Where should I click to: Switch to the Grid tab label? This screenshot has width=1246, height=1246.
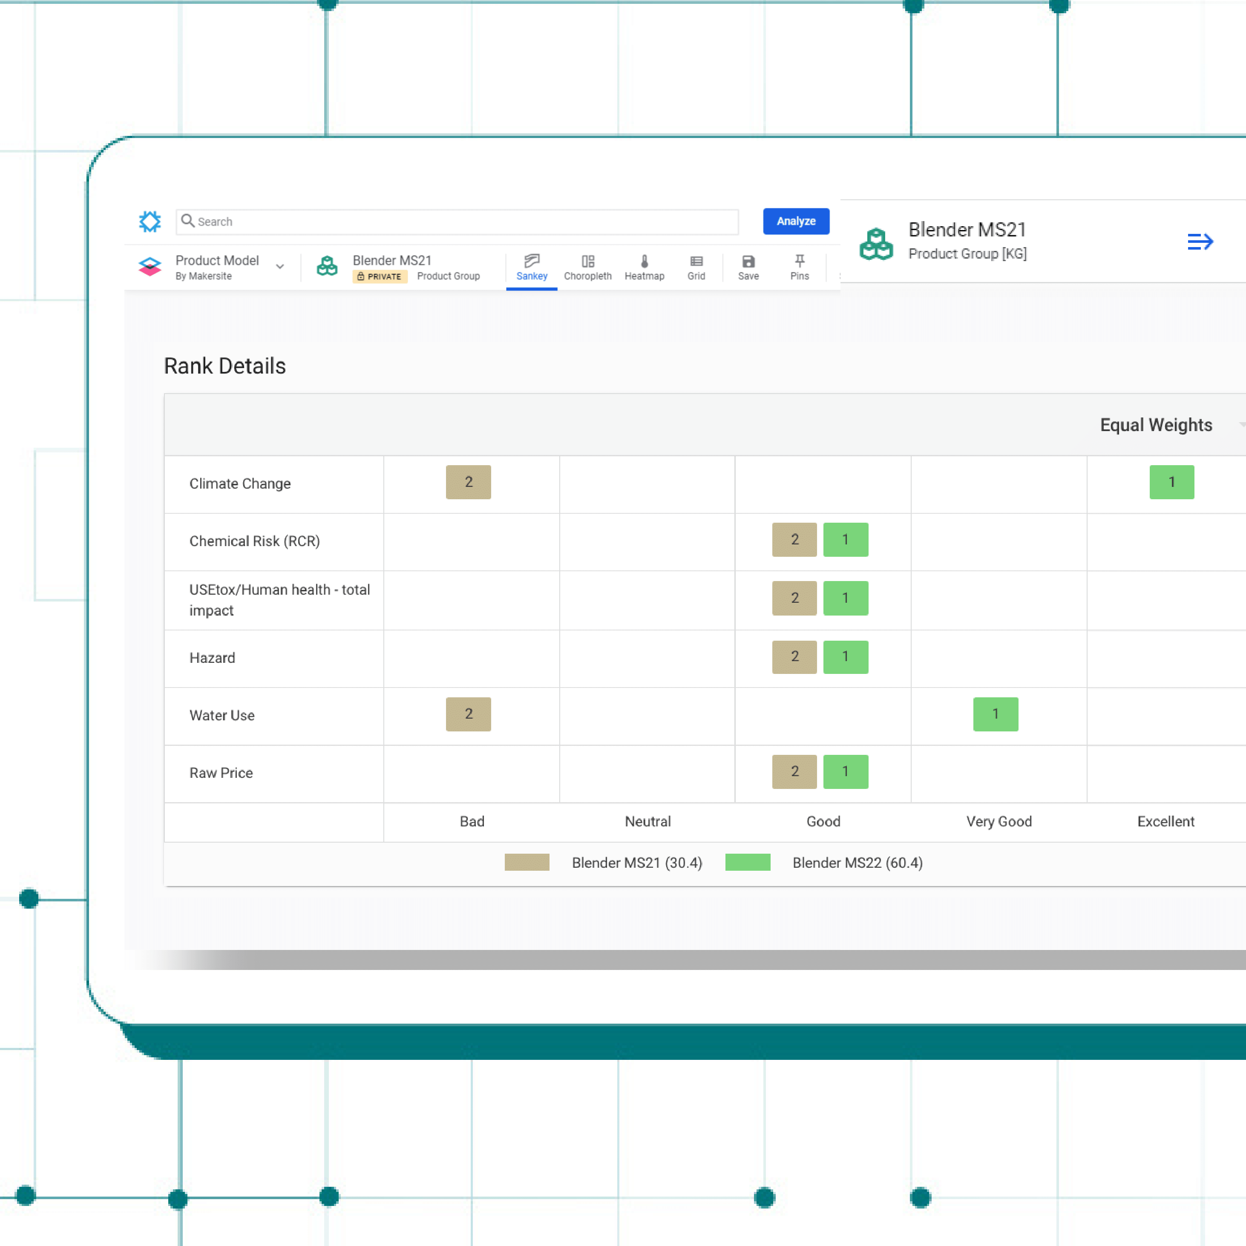[x=696, y=276]
